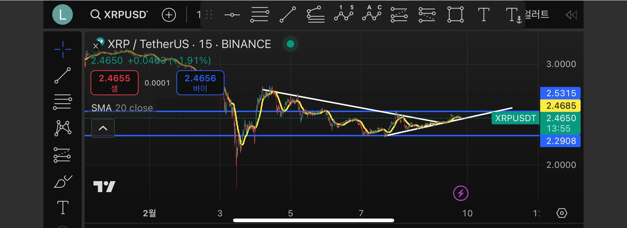
Task: Open chart settings hexagon icon
Action: 562,213
